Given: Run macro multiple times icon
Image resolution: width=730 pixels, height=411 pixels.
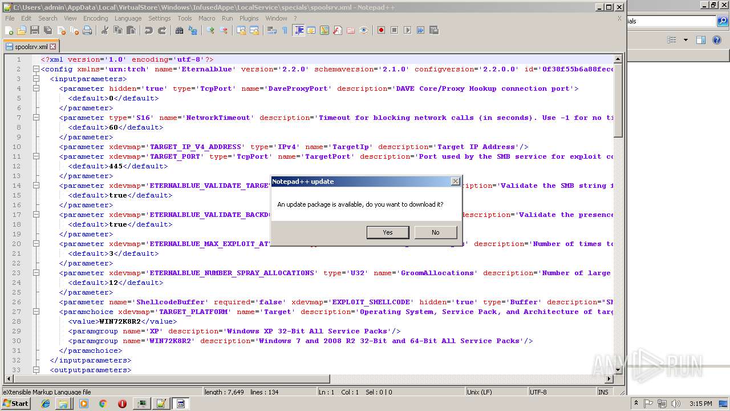Looking at the screenshot, I should [x=421, y=30].
